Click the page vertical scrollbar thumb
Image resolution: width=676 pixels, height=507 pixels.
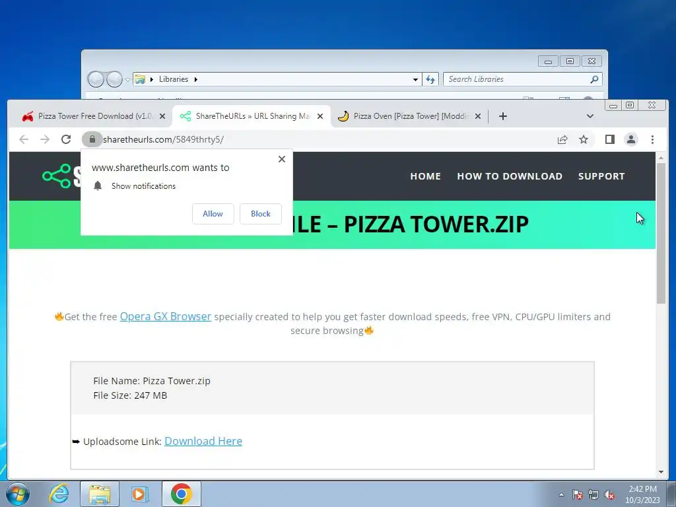click(x=661, y=233)
